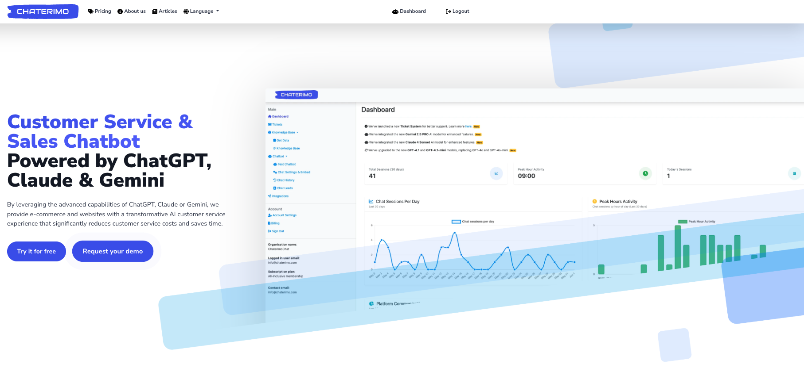Toggle the Chat sessions per day legend box

pyautogui.click(x=456, y=222)
